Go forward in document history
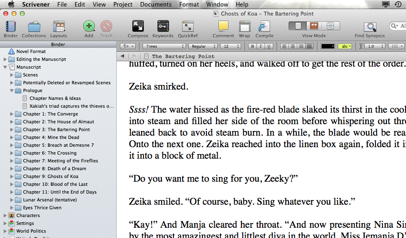 (134, 56)
